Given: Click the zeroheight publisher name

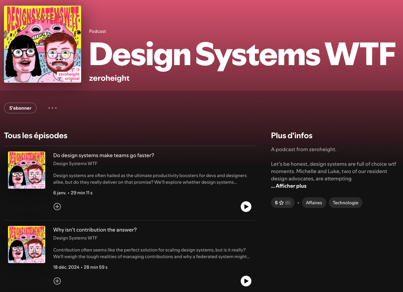Looking at the screenshot, I should pyautogui.click(x=109, y=78).
